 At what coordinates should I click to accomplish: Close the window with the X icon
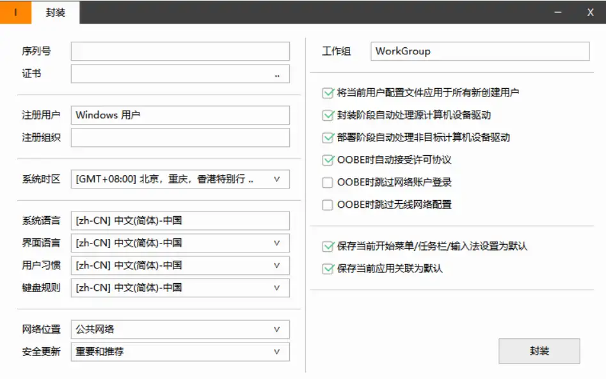click(590, 13)
